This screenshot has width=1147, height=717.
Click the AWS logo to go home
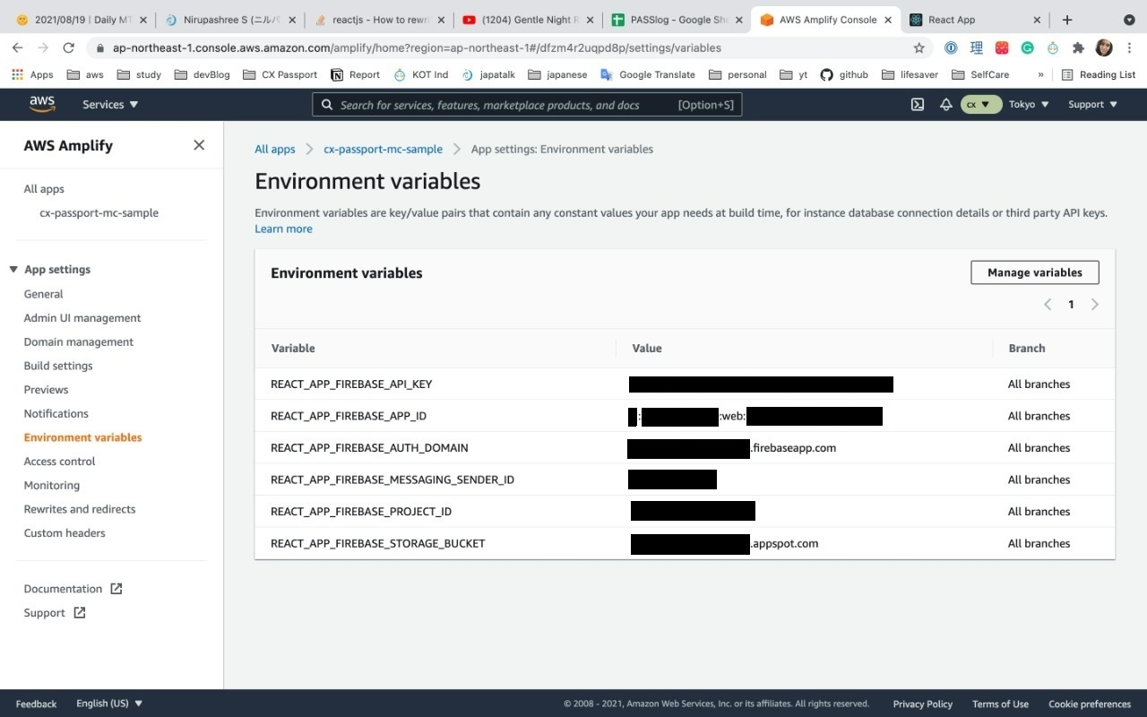tap(41, 104)
